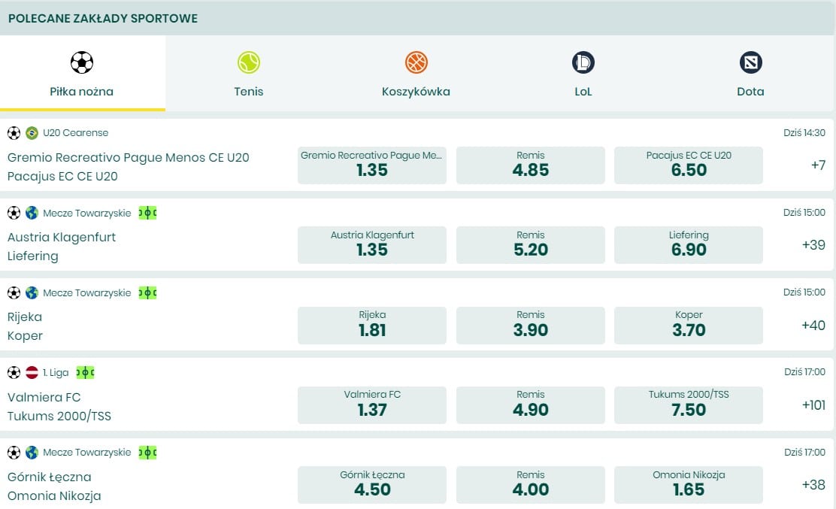The width and height of the screenshot is (836, 509).
Task: Click the basketball icon
Action: click(x=416, y=62)
